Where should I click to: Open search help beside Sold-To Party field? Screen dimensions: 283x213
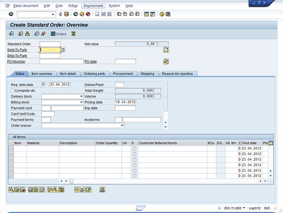63,50
